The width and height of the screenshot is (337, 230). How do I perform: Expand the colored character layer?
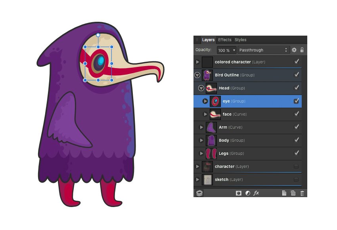tap(197, 62)
